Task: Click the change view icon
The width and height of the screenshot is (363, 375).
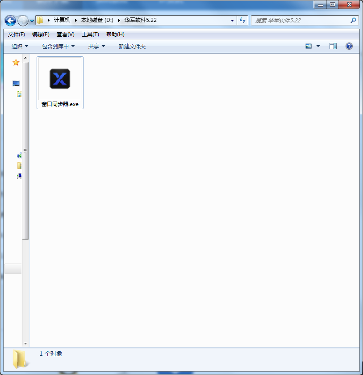Action: coord(309,46)
